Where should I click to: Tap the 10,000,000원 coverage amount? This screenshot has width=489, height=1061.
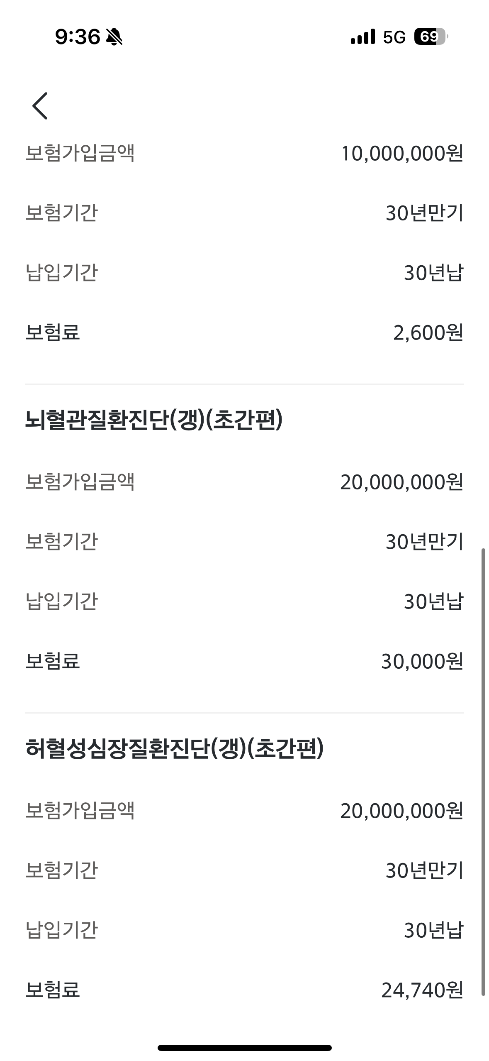(401, 154)
